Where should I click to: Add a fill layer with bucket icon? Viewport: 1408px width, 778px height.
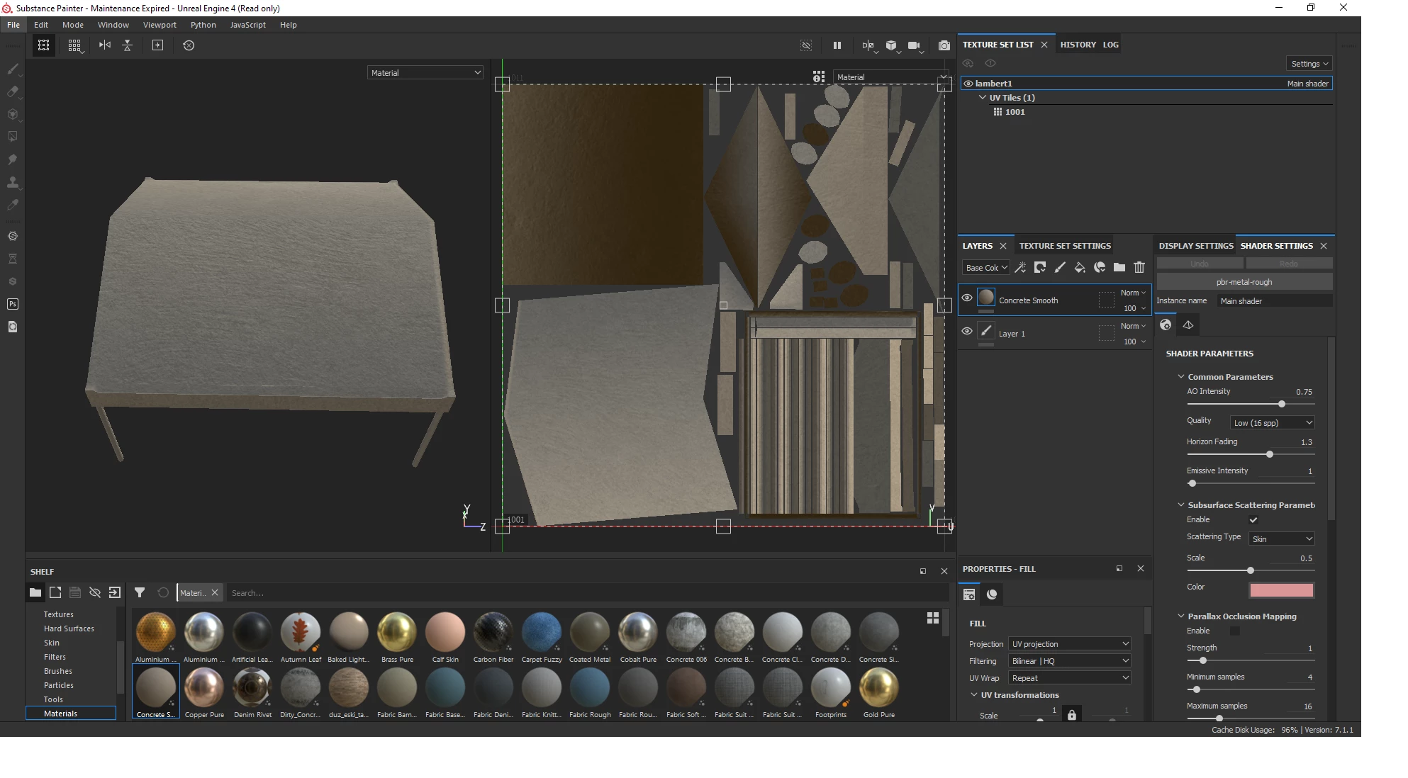(x=1080, y=267)
